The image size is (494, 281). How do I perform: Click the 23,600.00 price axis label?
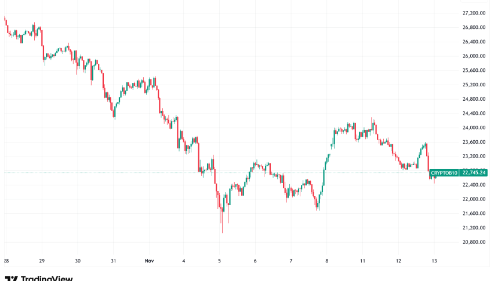pyautogui.click(x=474, y=142)
